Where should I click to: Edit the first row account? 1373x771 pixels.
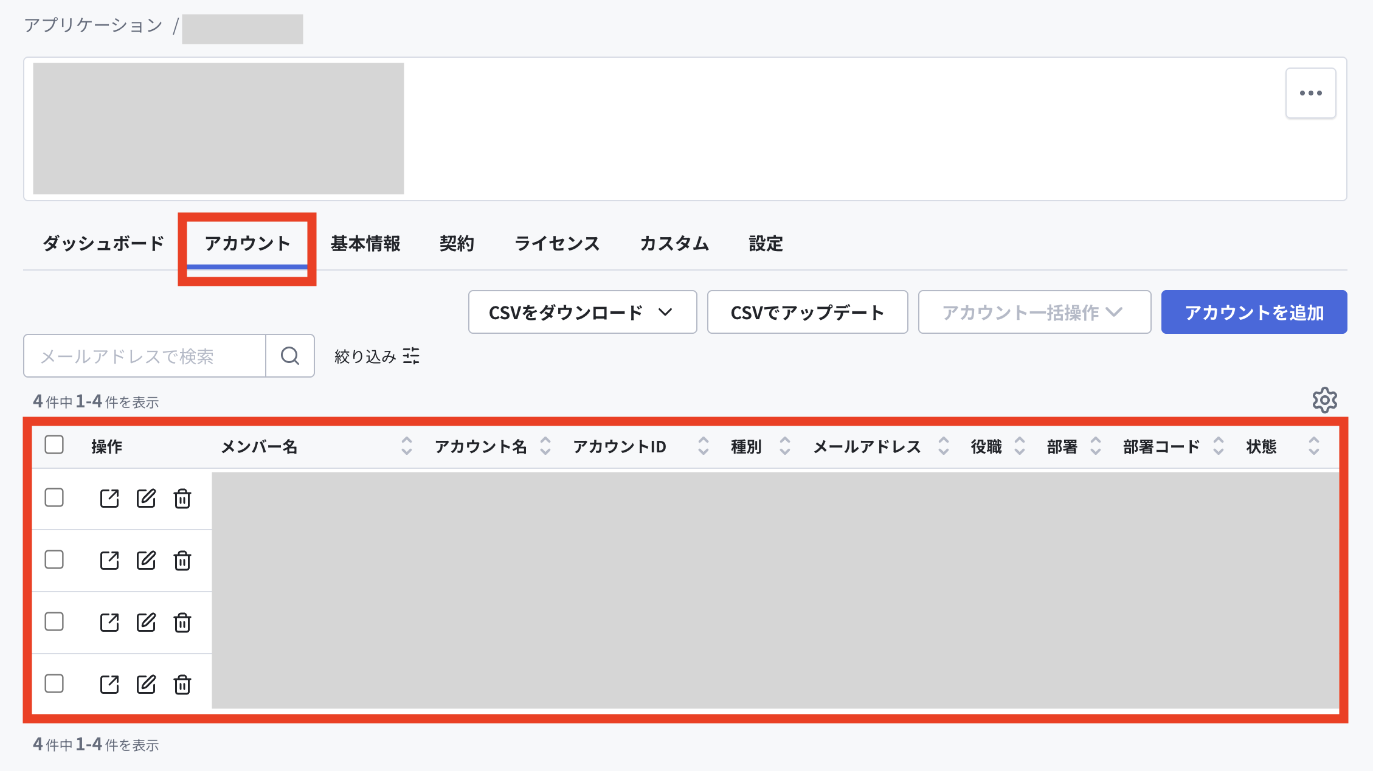click(146, 499)
